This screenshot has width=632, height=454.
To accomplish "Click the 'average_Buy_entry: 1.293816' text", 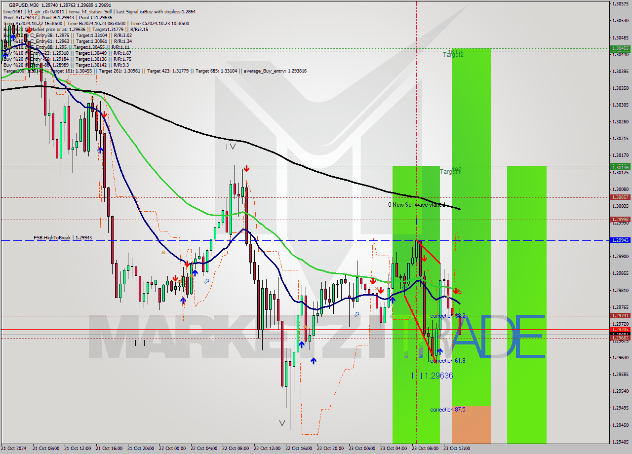I will tap(274, 71).
